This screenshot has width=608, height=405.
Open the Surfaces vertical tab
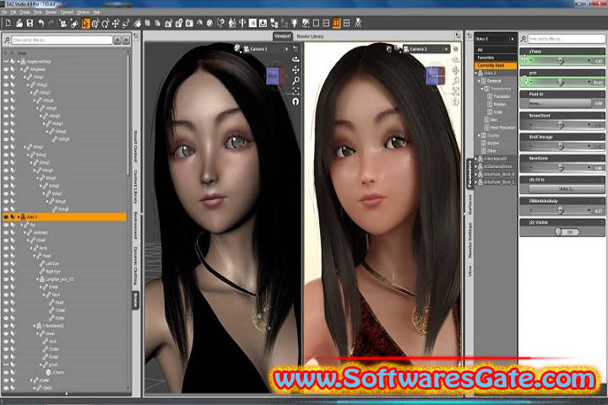click(x=470, y=205)
